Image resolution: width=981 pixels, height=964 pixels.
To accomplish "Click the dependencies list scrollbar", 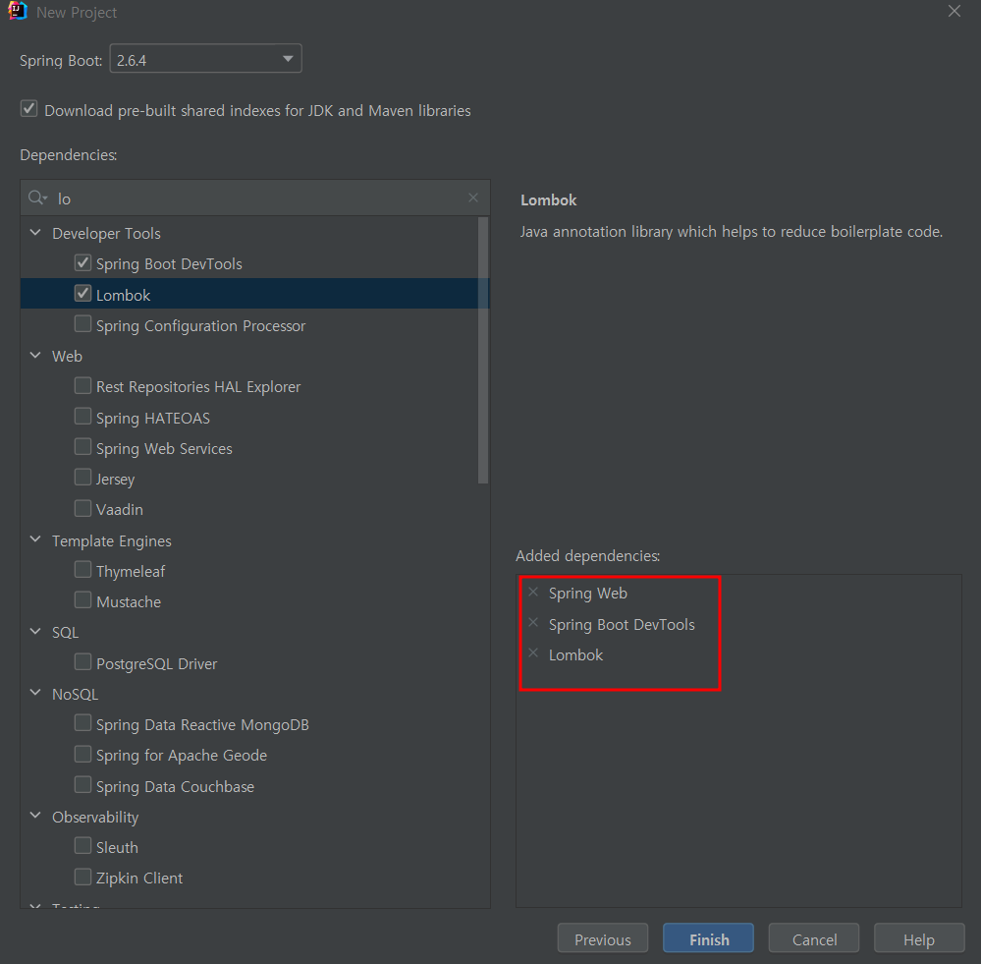I will click(x=483, y=351).
